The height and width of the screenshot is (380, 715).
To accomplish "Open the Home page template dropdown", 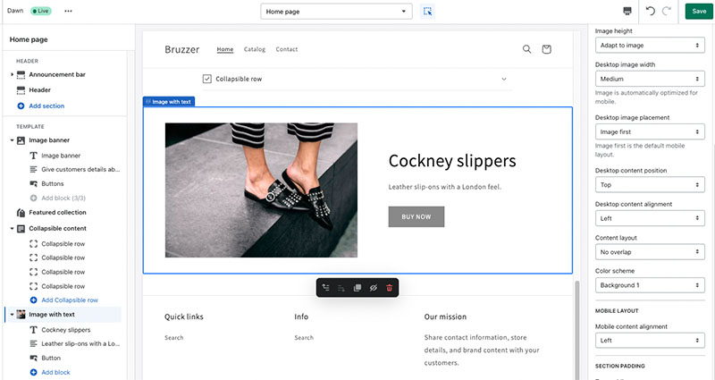I will [336, 12].
